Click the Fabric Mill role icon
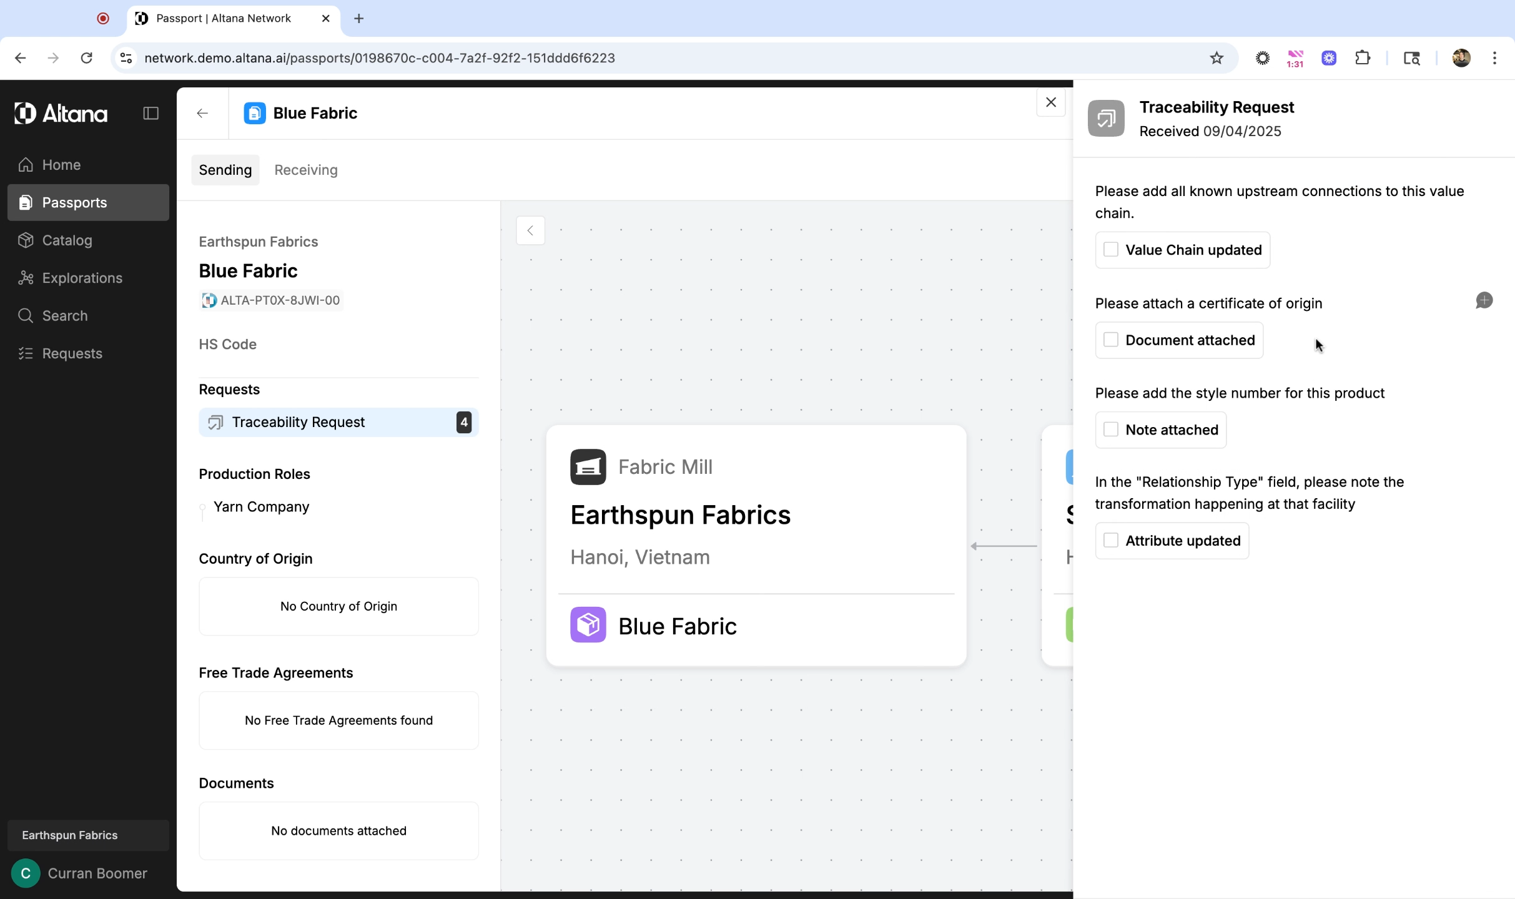 [588, 467]
